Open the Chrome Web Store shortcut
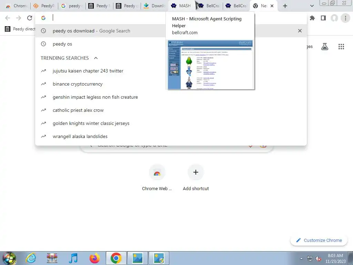This screenshot has height=265, width=353. click(x=157, y=178)
